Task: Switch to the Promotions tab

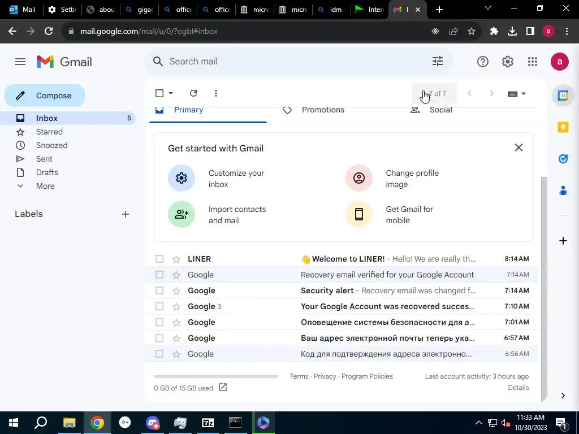Action: [323, 110]
